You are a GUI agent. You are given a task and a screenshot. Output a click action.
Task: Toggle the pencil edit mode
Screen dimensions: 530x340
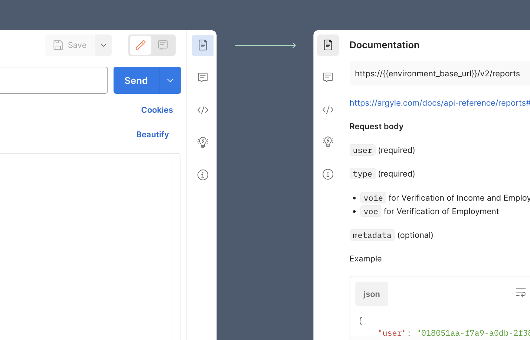tap(140, 45)
